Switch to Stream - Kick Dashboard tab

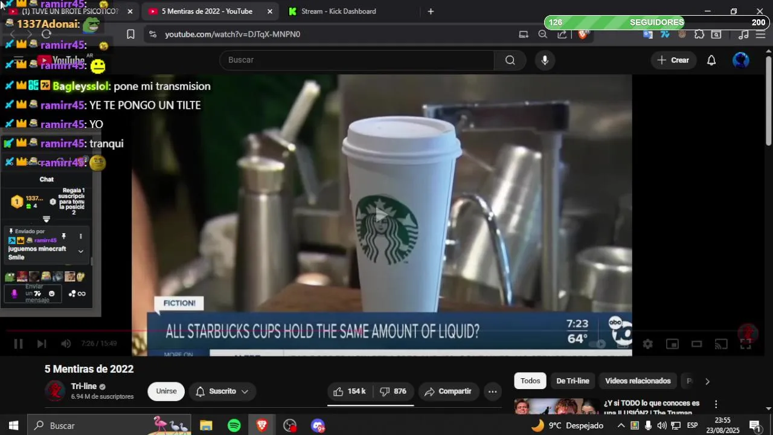coord(338,11)
